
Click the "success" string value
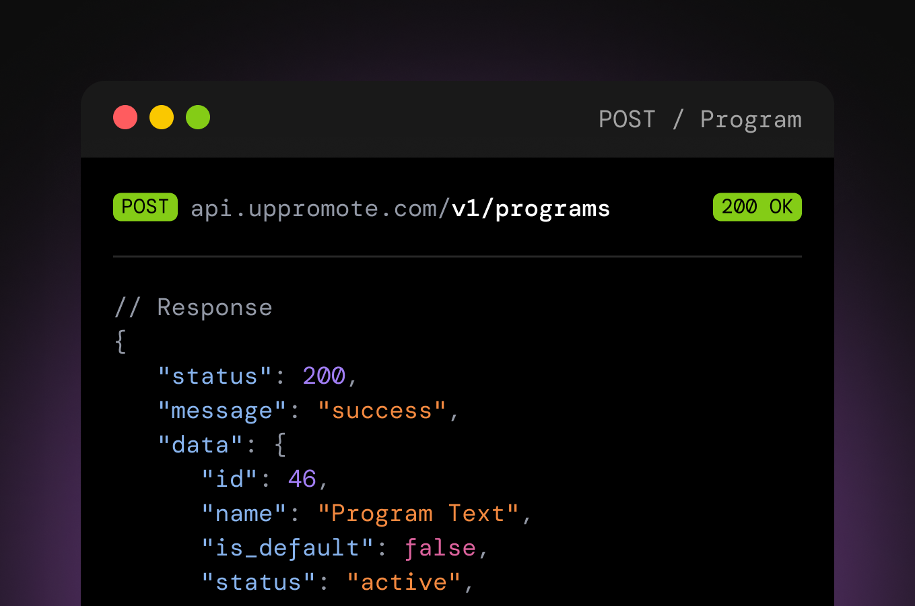pyautogui.click(x=382, y=411)
